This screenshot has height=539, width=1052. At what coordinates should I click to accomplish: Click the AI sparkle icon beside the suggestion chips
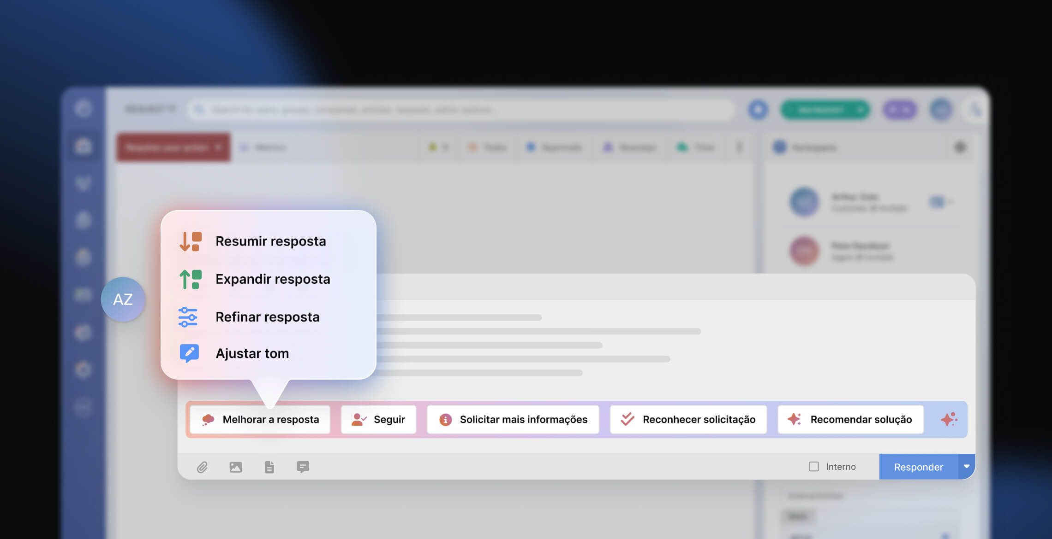point(949,419)
